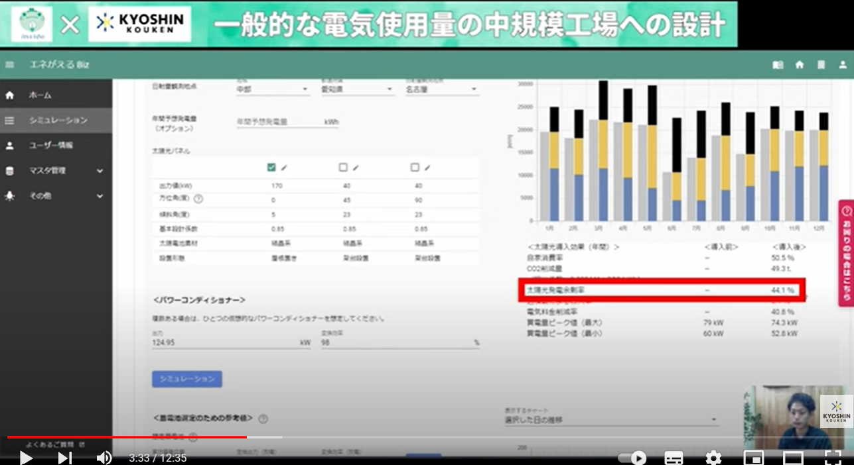Uncheck the first solar panel checkbox

(271, 168)
